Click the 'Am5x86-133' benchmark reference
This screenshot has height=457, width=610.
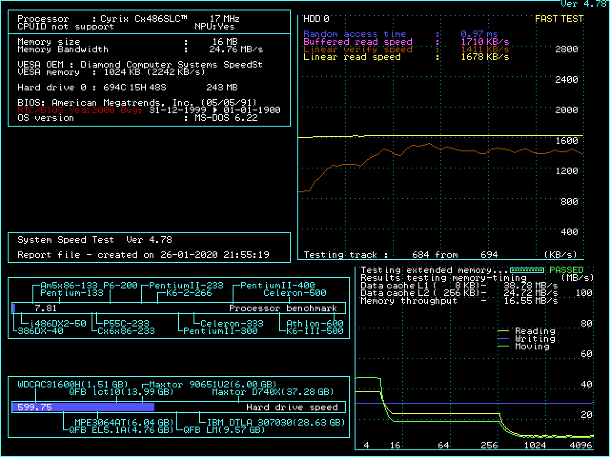pos(69,286)
